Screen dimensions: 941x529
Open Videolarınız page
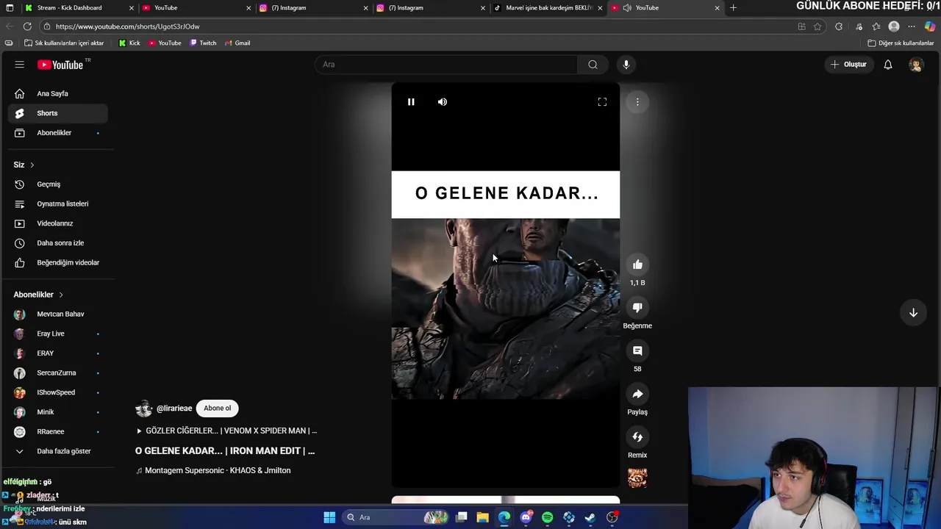click(58, 223)
